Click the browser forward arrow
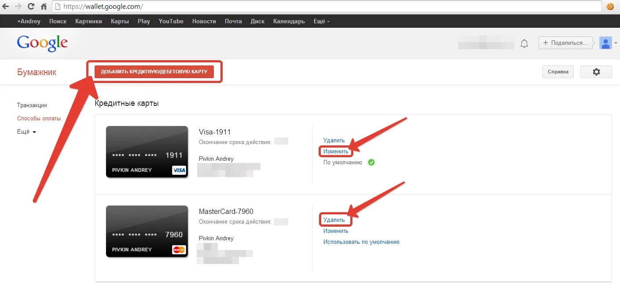The width and height of the screenshot is (620, 304). pyautogui.click(x=18, y=7)
